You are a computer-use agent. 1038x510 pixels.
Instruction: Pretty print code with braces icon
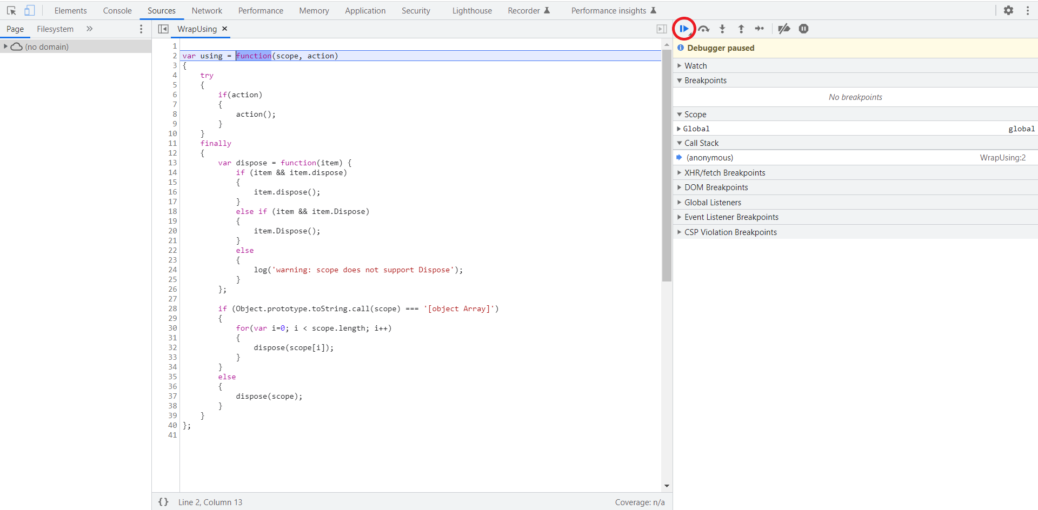click(163, 502)
